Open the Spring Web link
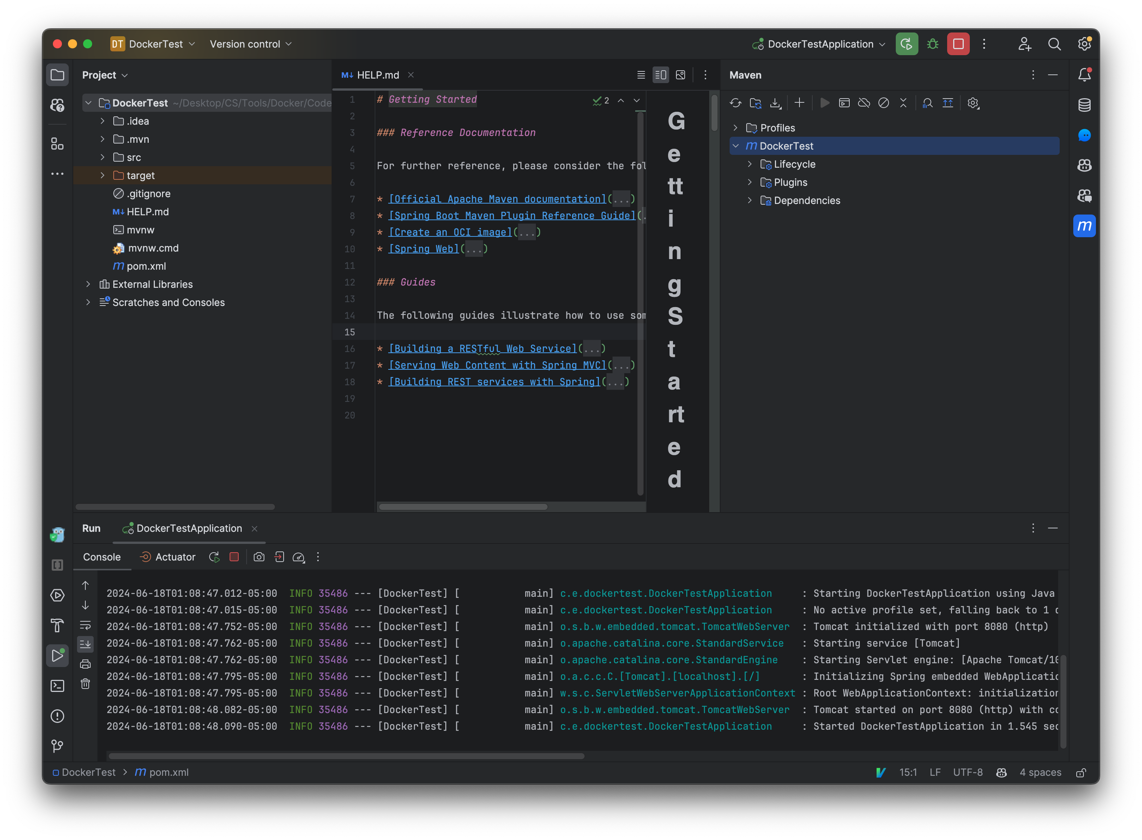 (x=424, y=249)
